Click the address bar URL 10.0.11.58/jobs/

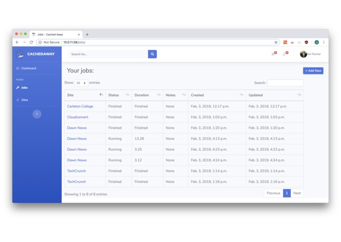(x=75, y=42)
